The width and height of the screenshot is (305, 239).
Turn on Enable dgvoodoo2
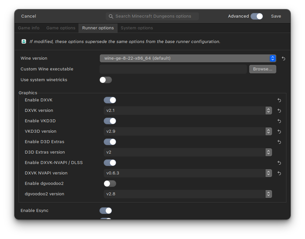(110, 183)
